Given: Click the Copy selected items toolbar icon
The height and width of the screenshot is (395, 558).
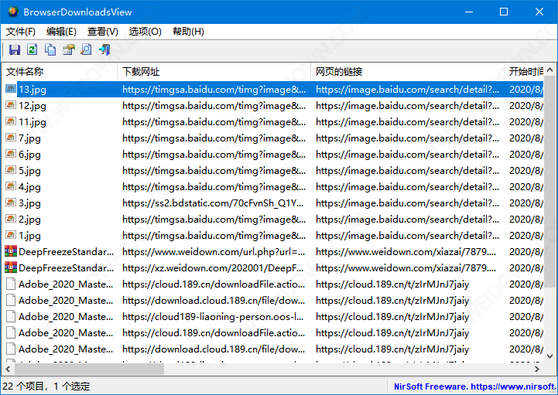Looking at the screenshot, I should (50, 49).
